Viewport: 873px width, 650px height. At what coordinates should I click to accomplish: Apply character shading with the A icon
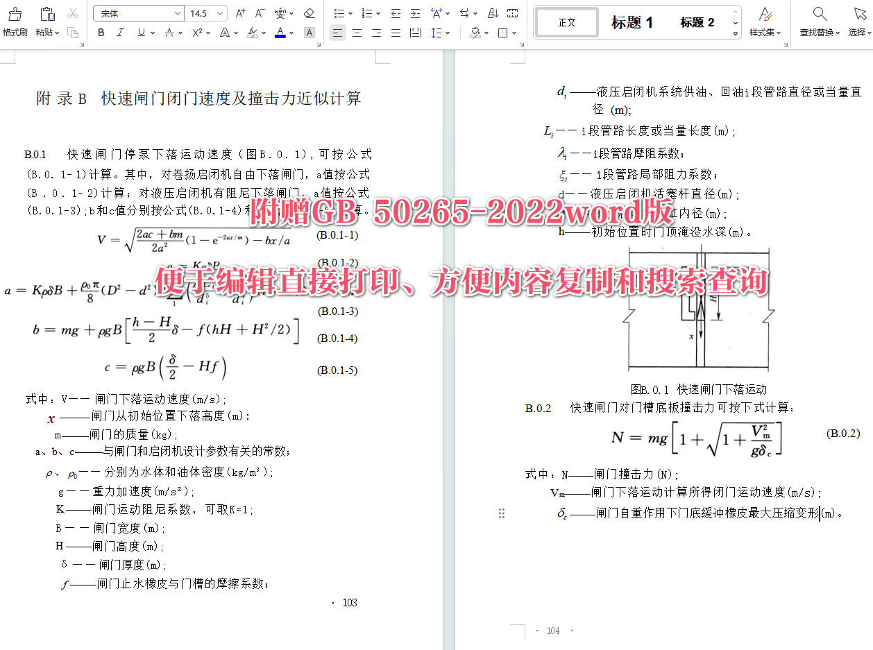tap(310, 33)
